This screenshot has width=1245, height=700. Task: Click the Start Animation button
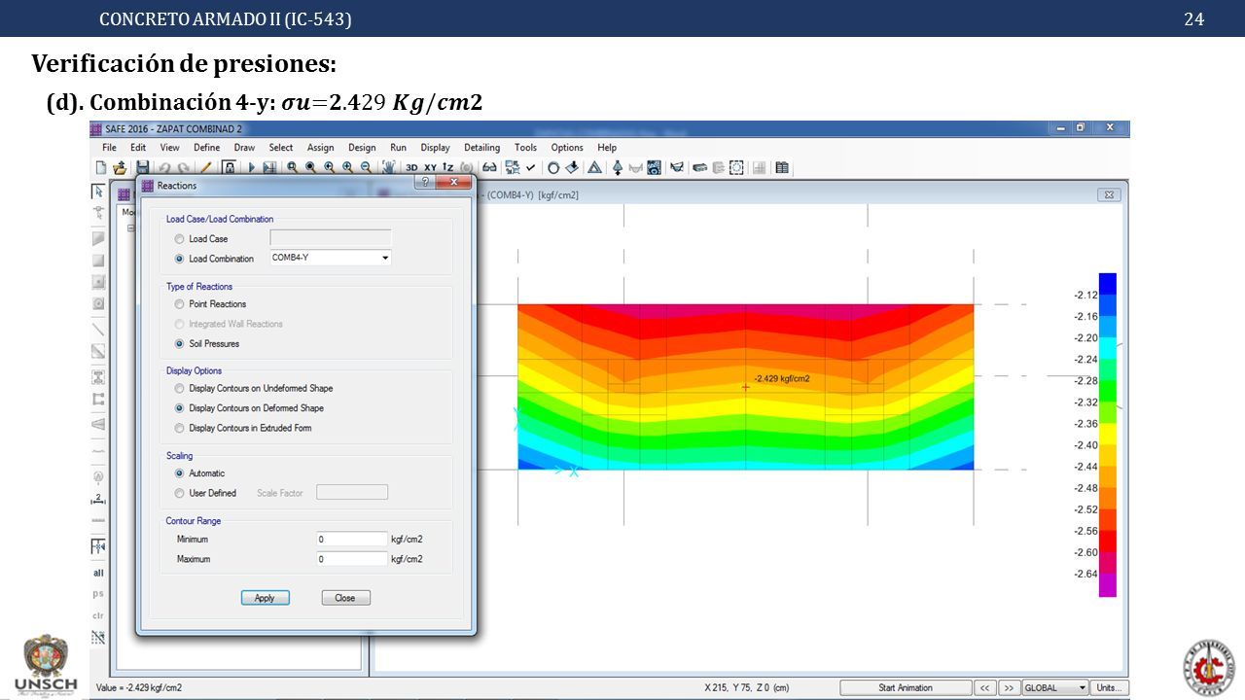pos(906,687)
